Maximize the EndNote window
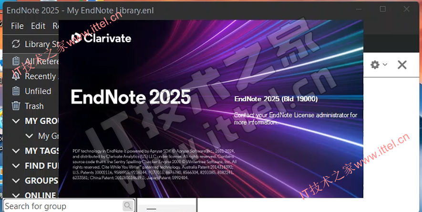 [x=382, y=9]
